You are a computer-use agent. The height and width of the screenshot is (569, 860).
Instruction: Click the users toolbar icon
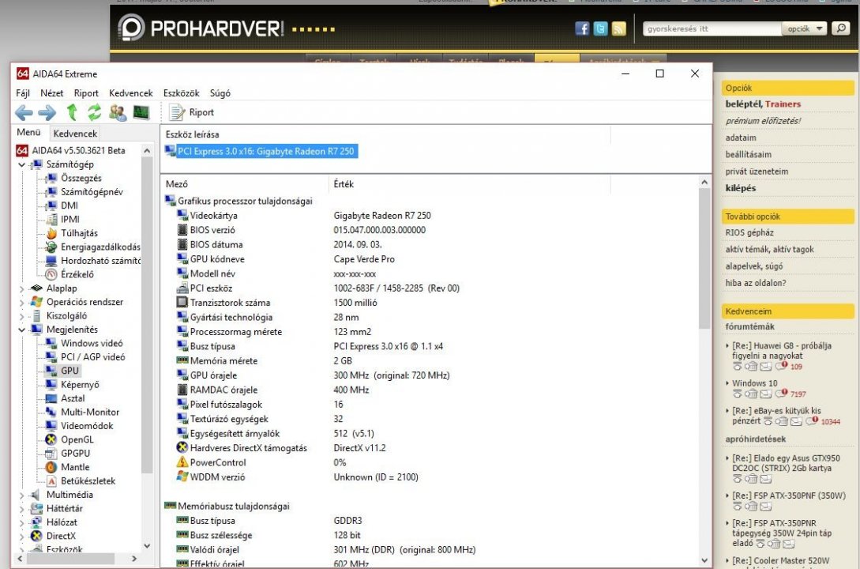118,112
